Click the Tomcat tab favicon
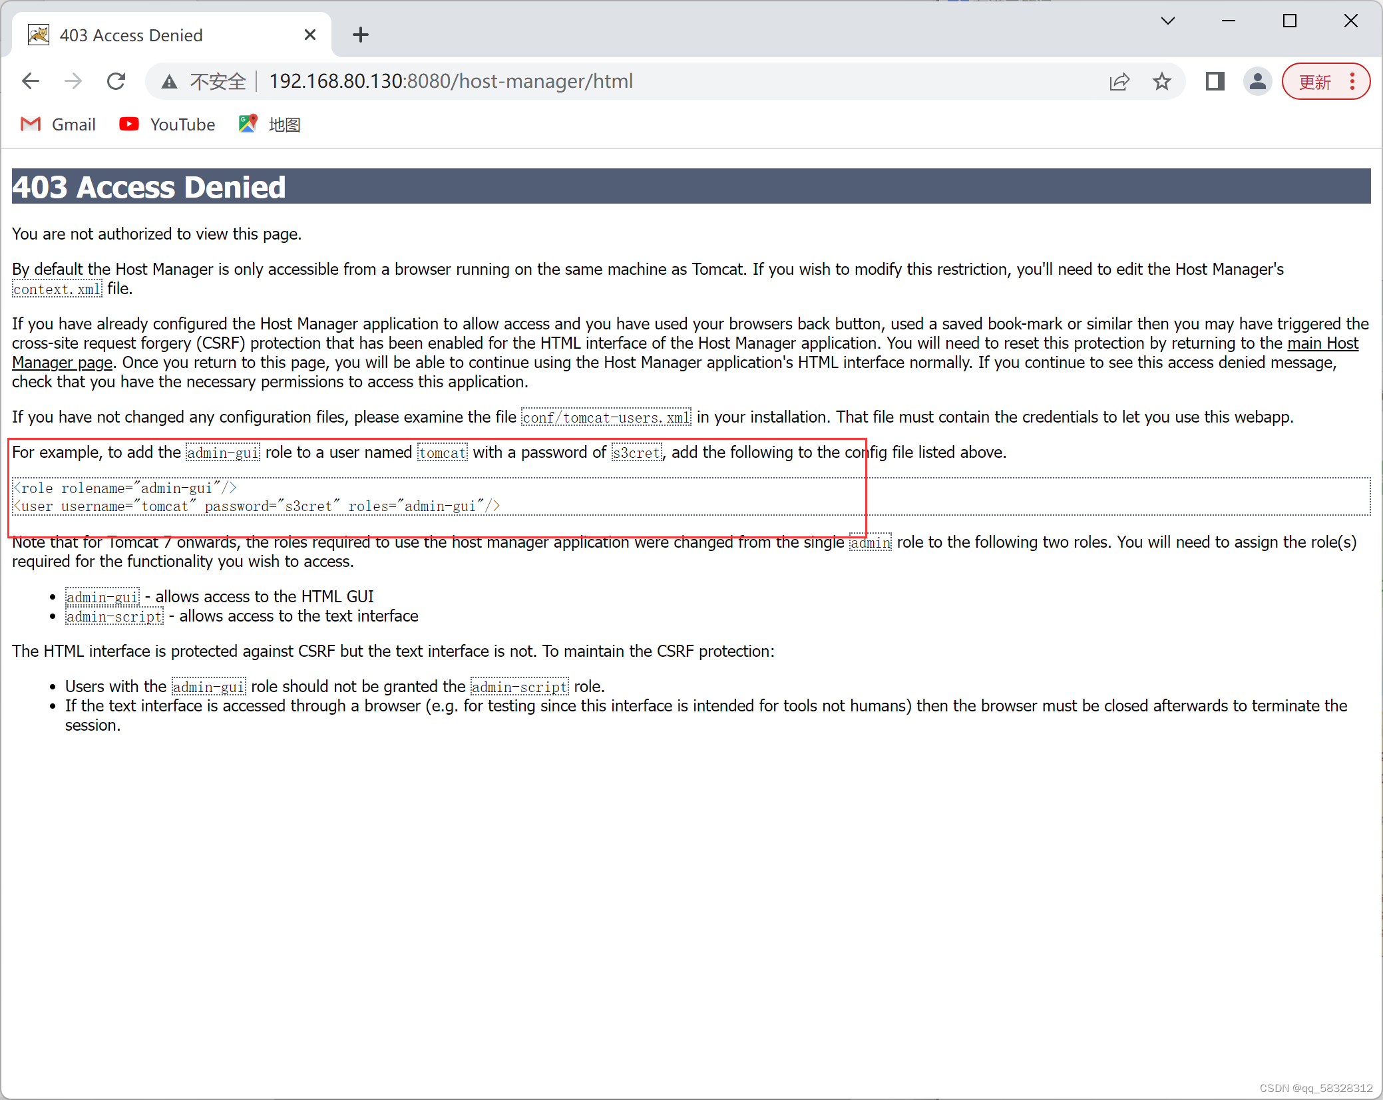Viewport: 1383px width, 1100px height. coord(39,35)
